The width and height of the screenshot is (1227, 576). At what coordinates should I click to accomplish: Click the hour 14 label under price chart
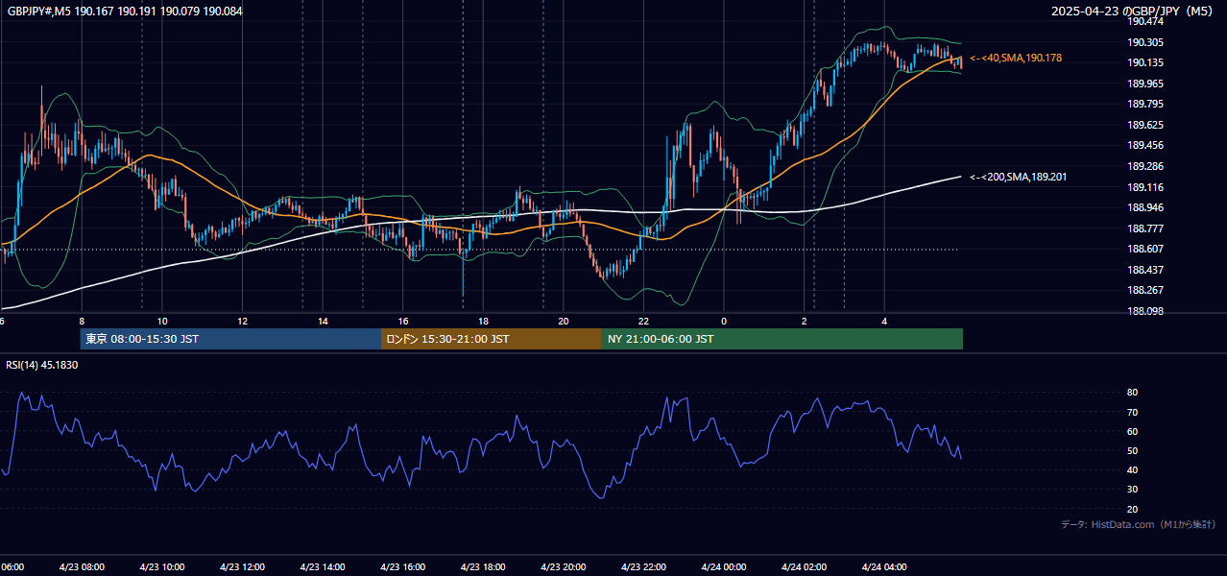point(323,322)
